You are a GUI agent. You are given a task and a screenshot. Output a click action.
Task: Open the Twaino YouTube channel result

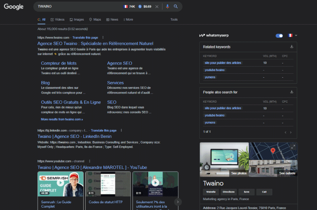coord(92,167)
